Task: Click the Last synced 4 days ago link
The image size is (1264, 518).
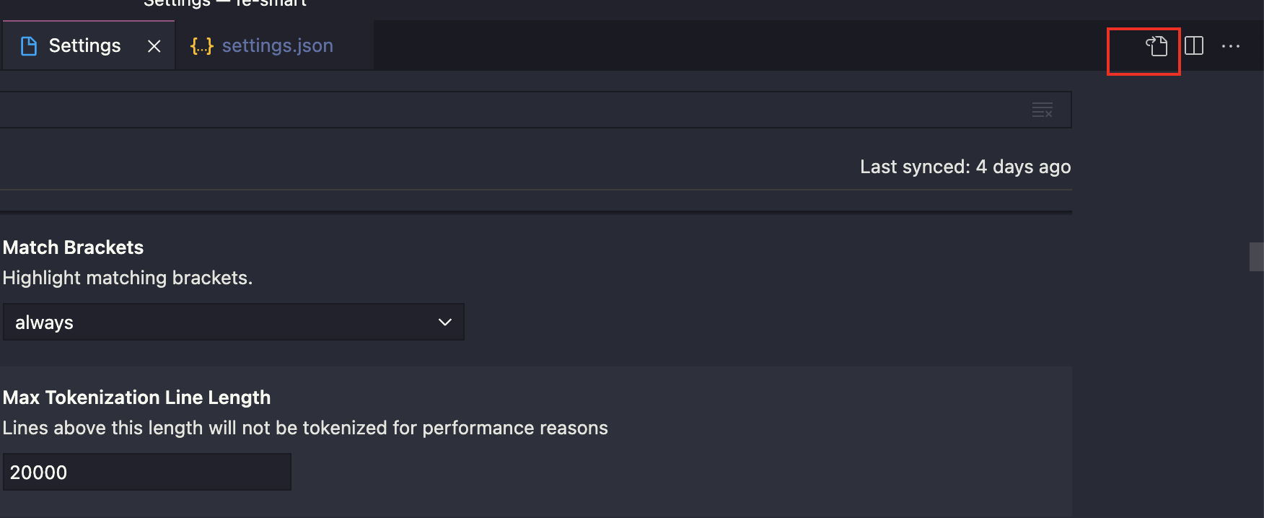Action: (x=965, y=167)
